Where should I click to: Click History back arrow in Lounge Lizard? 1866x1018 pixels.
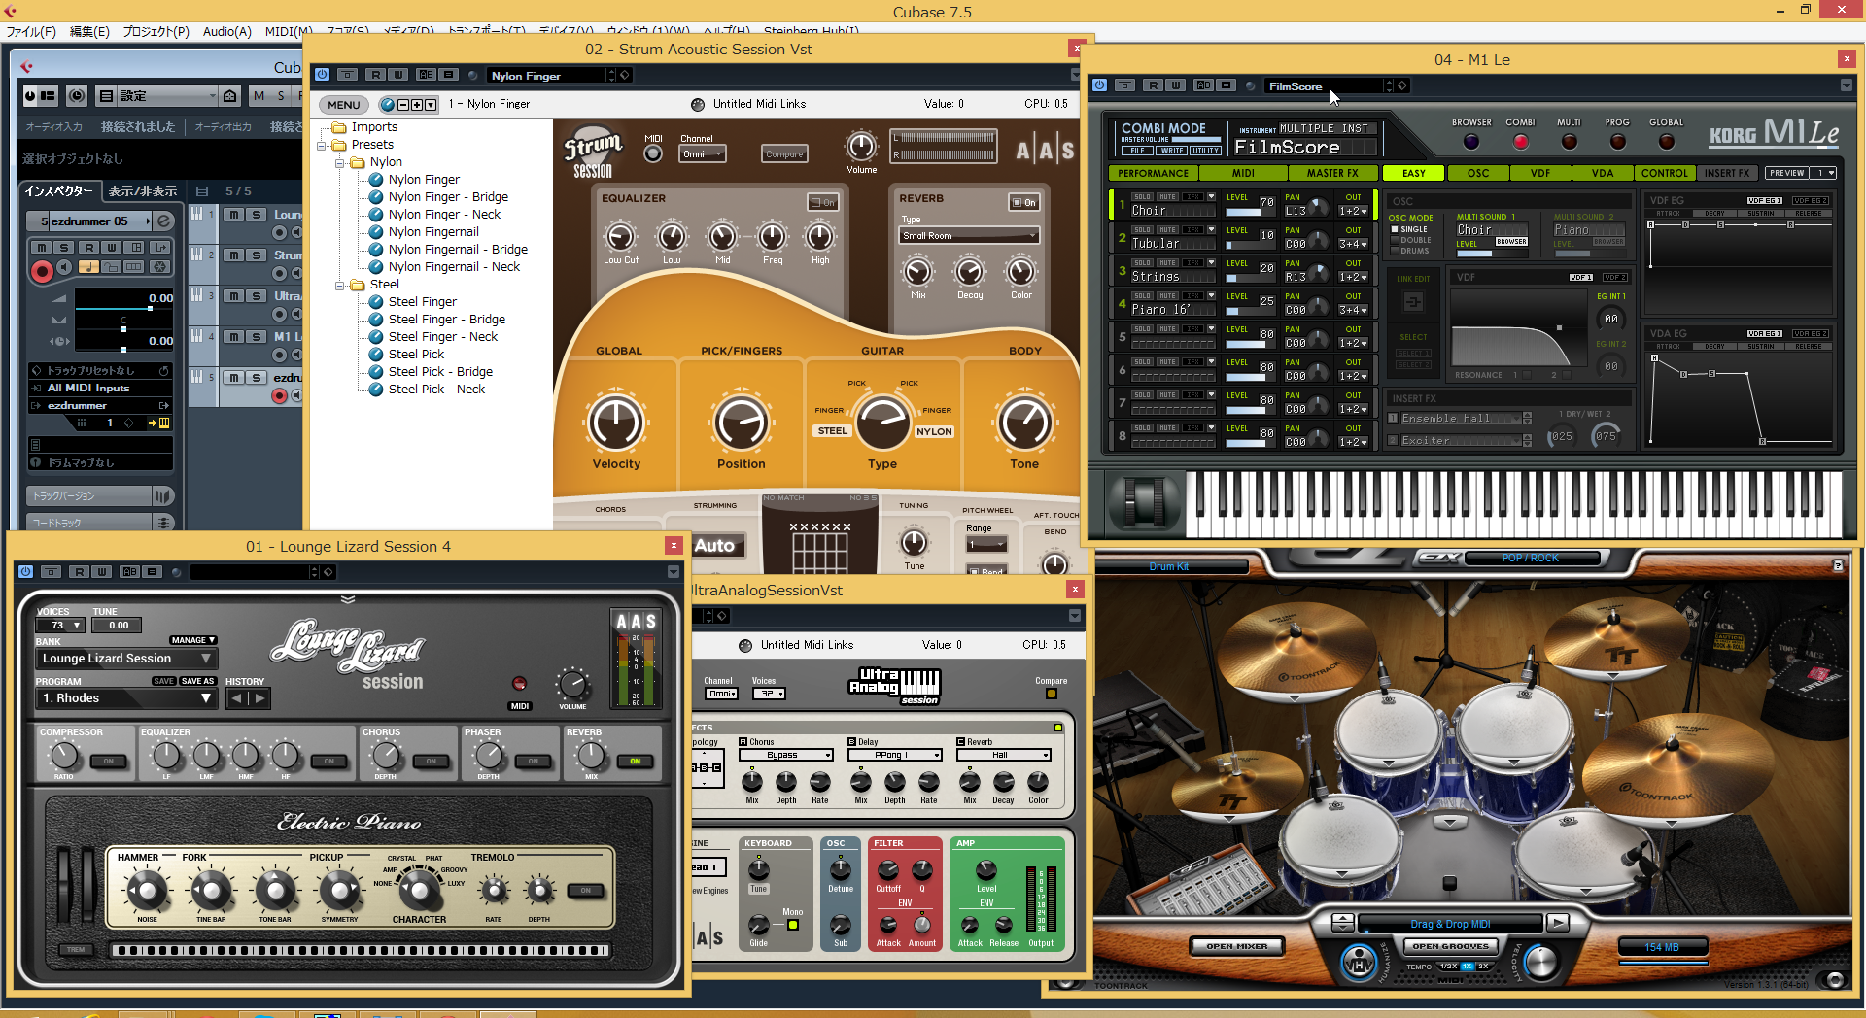point(237,698)
